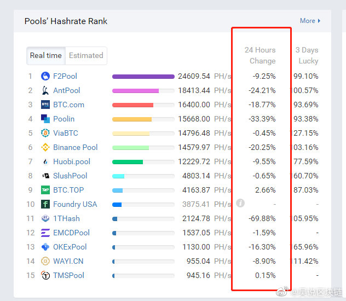346x301 pixels.
Task: Click the 955.04 hashrate of WAYI.CN
Action: tap(198, 261)
